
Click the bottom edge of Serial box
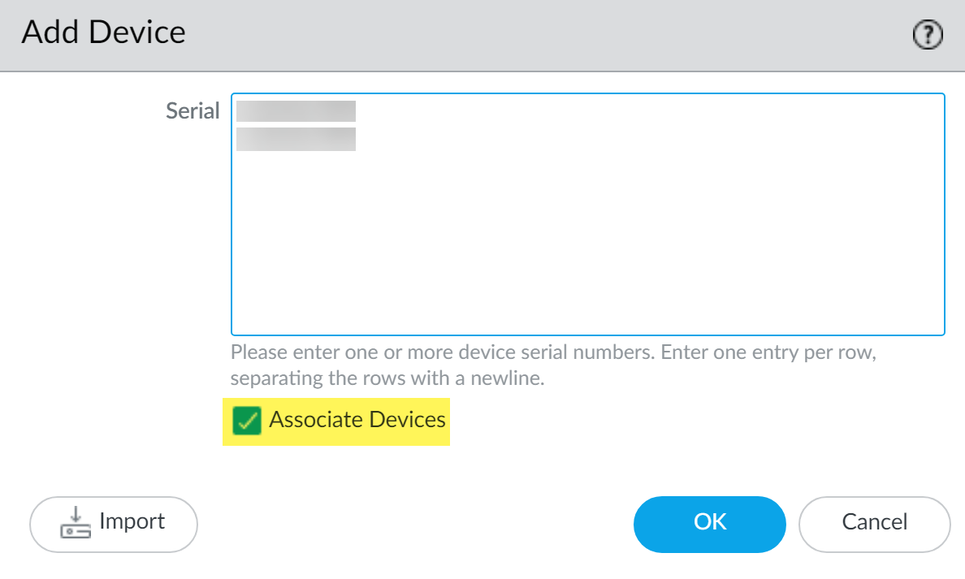[587, 334]
